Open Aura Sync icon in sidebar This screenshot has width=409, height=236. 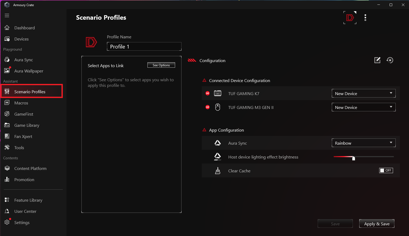tap(7, 60)
